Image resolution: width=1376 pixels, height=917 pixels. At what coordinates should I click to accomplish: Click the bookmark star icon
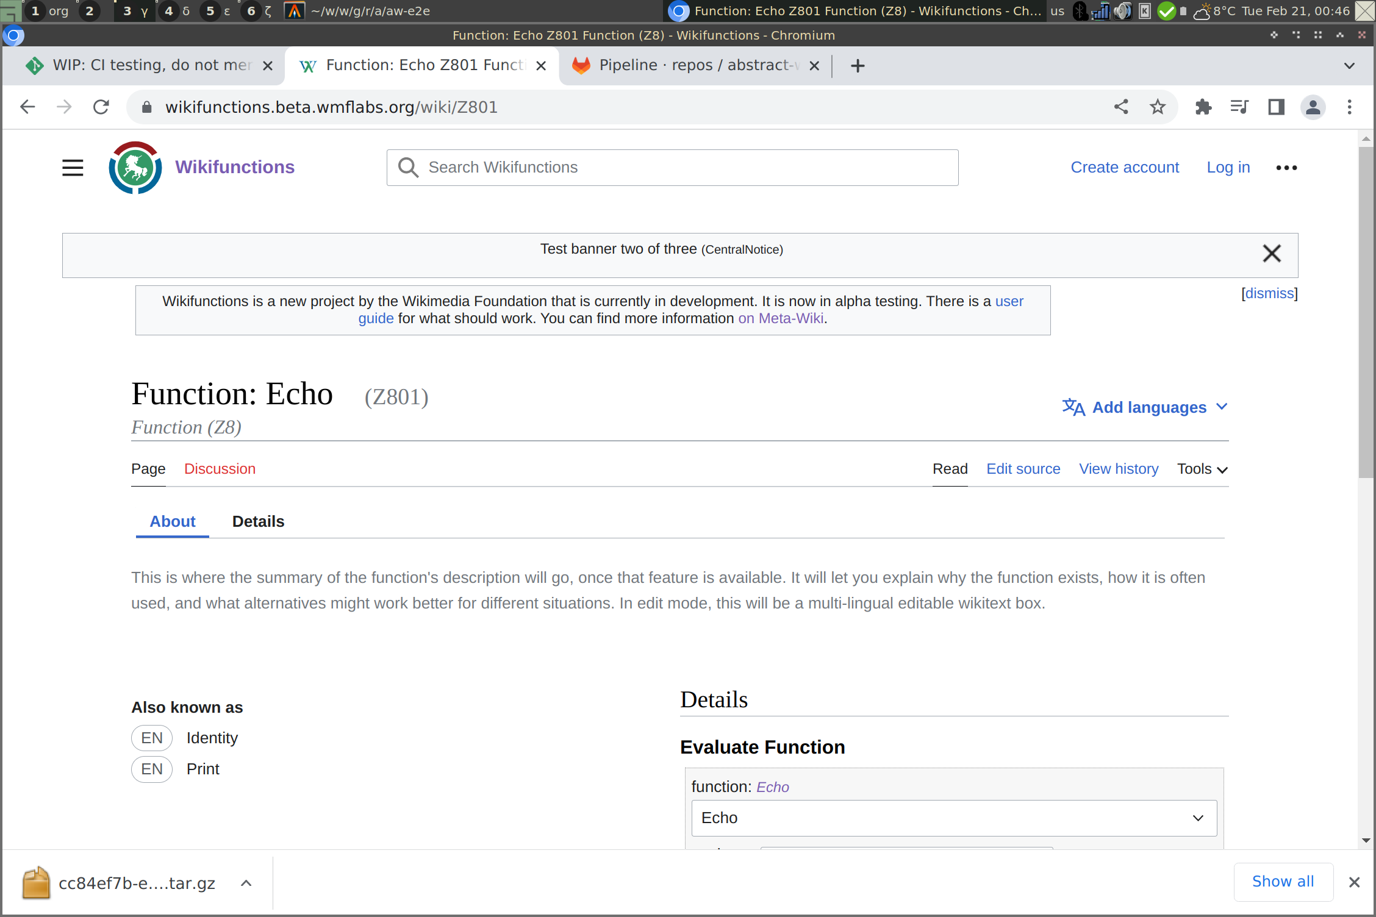1157,107
